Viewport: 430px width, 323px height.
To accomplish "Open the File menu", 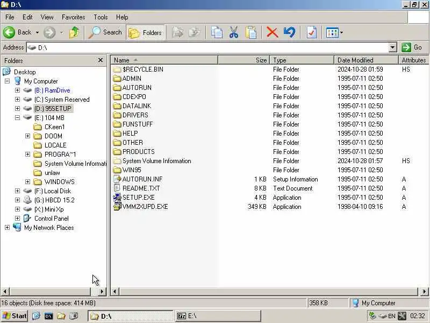I will click(10, 17).
